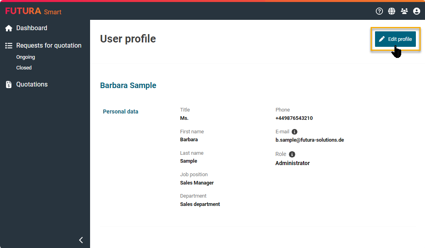Viewport: 425px width, 248px height.
Task: Show info icon next to Role
Action: coord(292,154)
